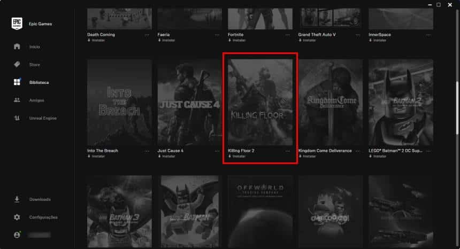Screen dimensions: 460x249
Task: Click the library vertical scrollbar
Action: [x=457, y=108]
